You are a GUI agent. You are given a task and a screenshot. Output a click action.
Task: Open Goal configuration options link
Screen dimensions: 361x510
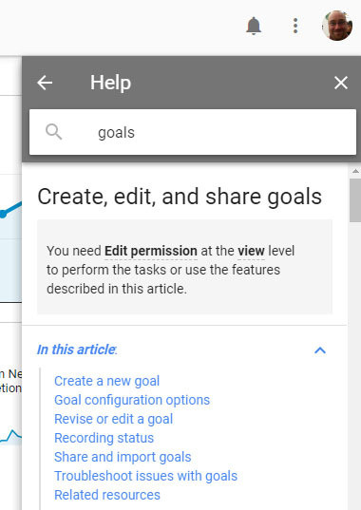pyautogui.click(x=132, y=400)
